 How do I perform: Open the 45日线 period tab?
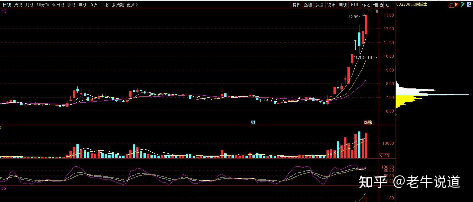(58, 5)
